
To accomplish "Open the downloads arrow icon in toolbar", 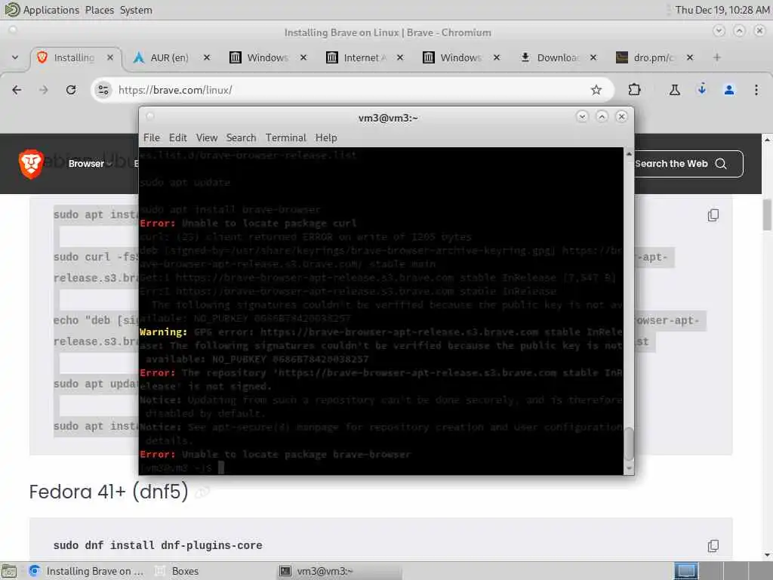I will tap(701, 90).
